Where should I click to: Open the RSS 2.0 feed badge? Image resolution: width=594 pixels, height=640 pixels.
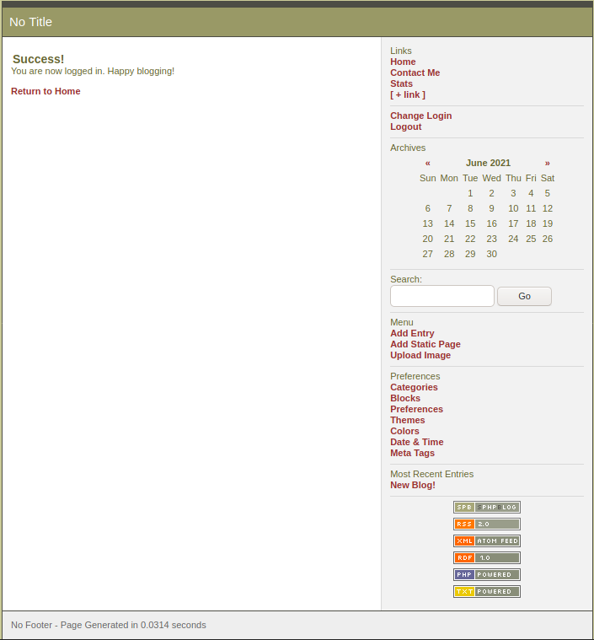(x=486, y=524)
